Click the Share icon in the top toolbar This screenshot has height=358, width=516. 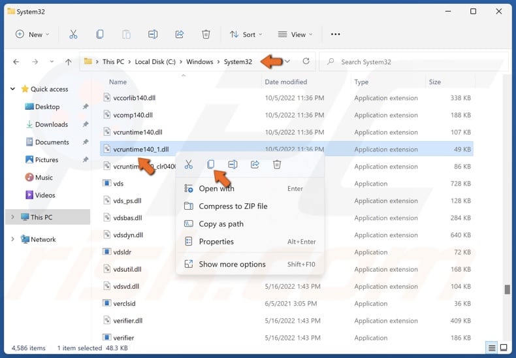(180, 34)
